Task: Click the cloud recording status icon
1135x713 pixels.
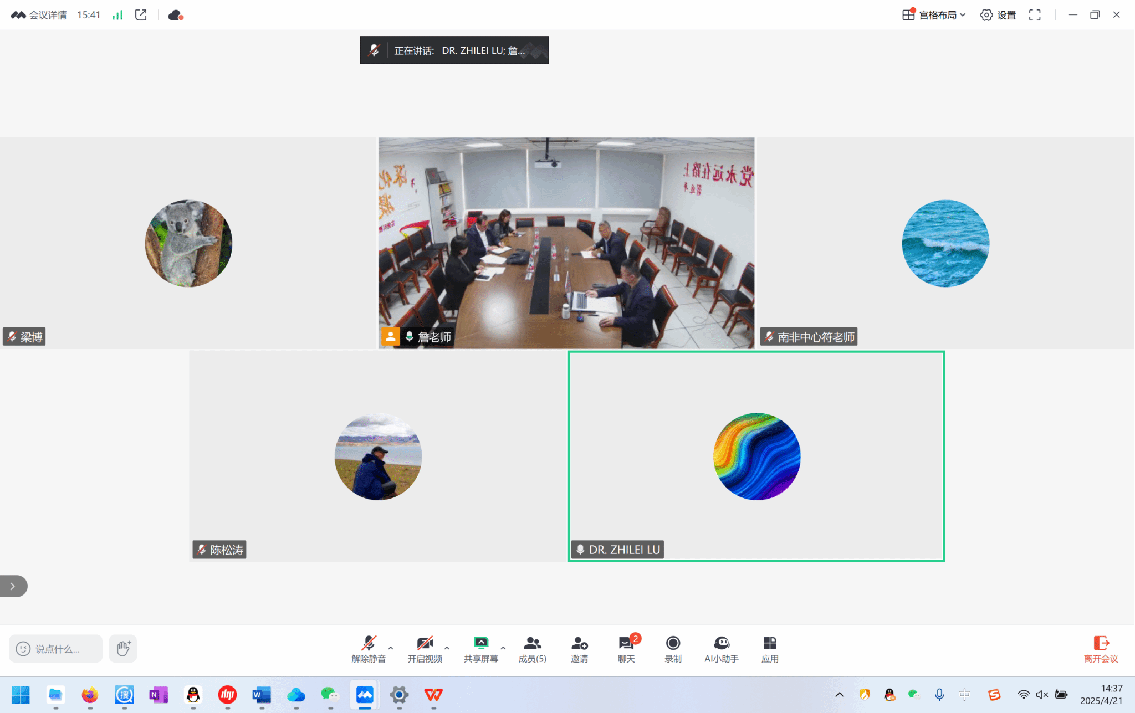Action: (175, 15)
